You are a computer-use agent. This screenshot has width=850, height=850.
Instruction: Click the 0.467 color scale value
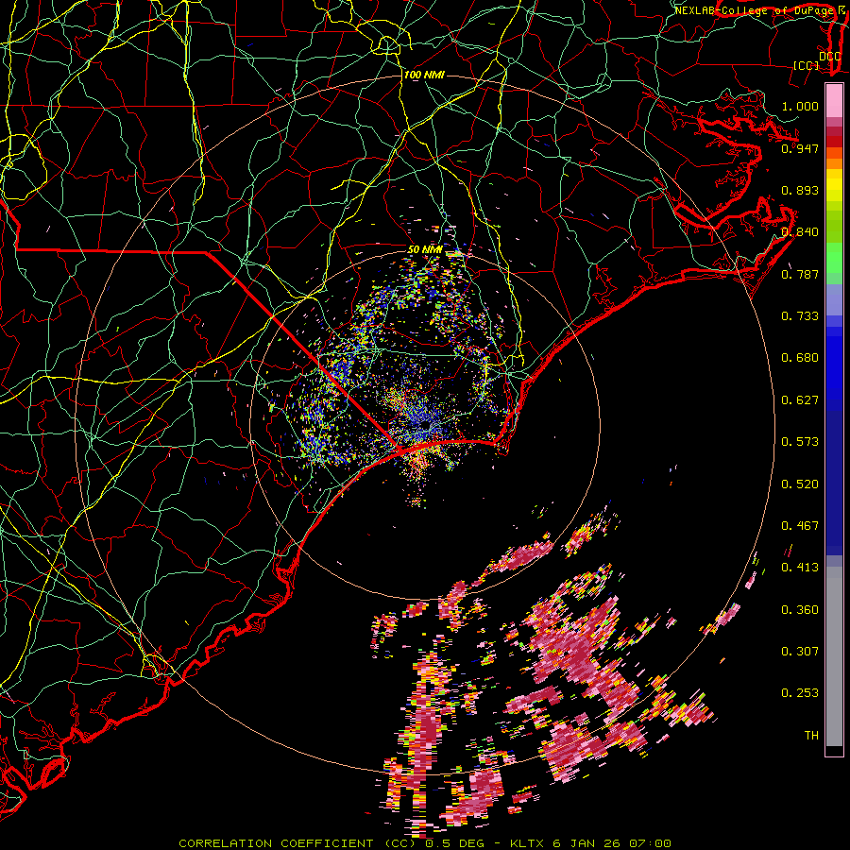(800, 526)
